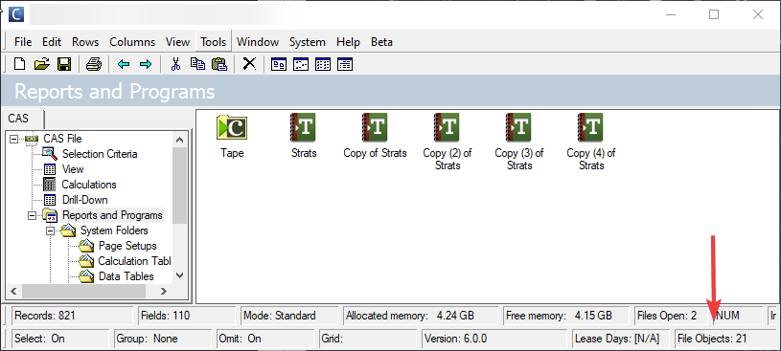
Task: Select Data Tables folder
Action: coord(126,276)
